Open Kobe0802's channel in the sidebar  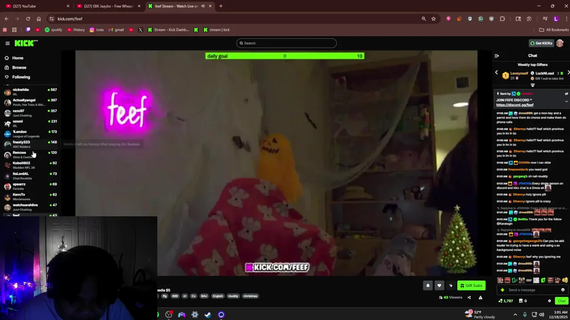tap(30, 165)
